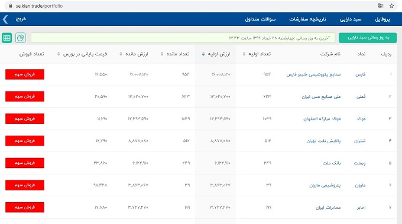Open the مارون symbol link
Viewport: 402px width, 224px height.
[360, 185]
